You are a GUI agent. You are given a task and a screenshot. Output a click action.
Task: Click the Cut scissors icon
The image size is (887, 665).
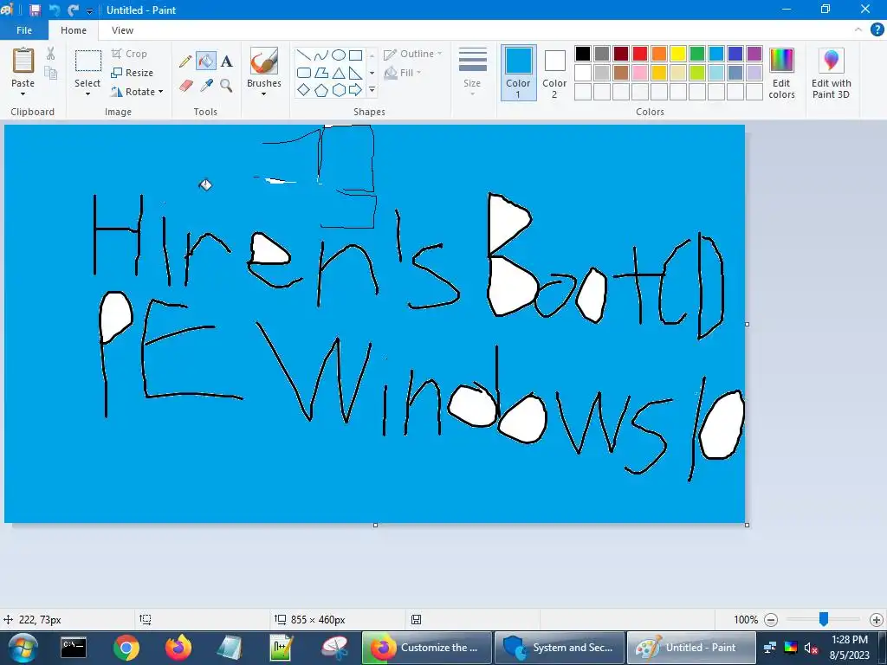tap(50, 54)
